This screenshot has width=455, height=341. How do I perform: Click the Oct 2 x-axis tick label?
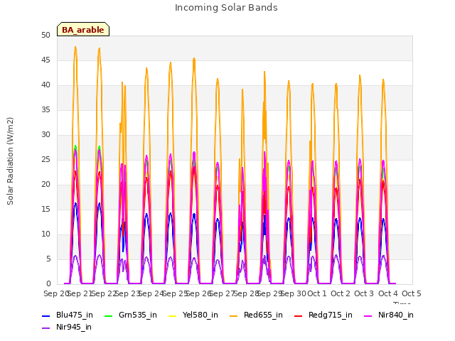pos(341,293)
